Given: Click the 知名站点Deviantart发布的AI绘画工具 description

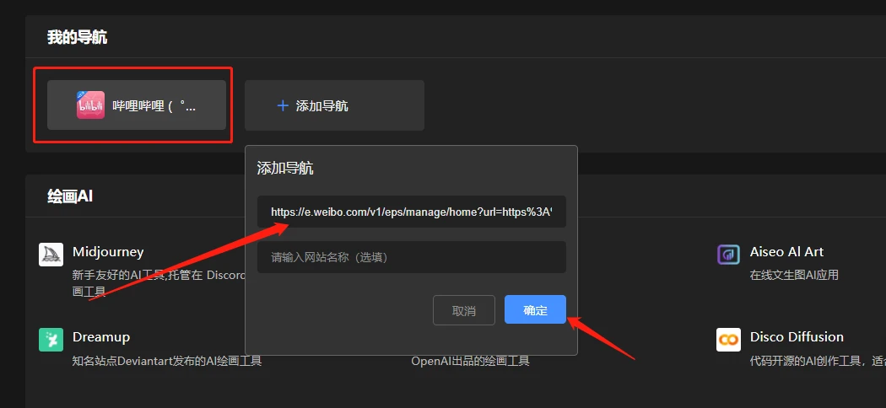Looking at the screenshot, I should click(167, 361).
